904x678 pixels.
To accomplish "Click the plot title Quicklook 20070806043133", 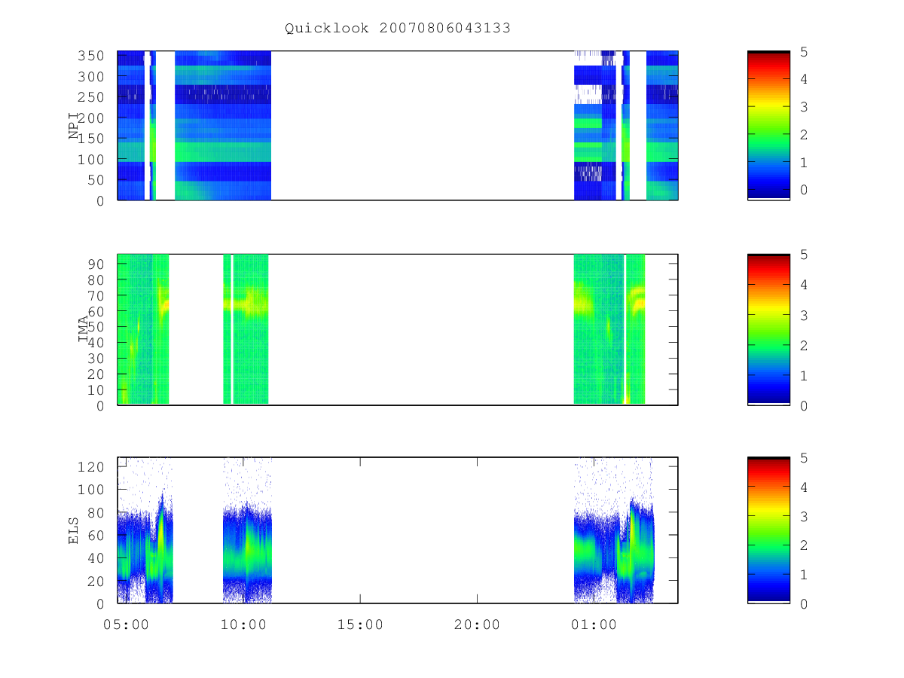I will [398, 29].
